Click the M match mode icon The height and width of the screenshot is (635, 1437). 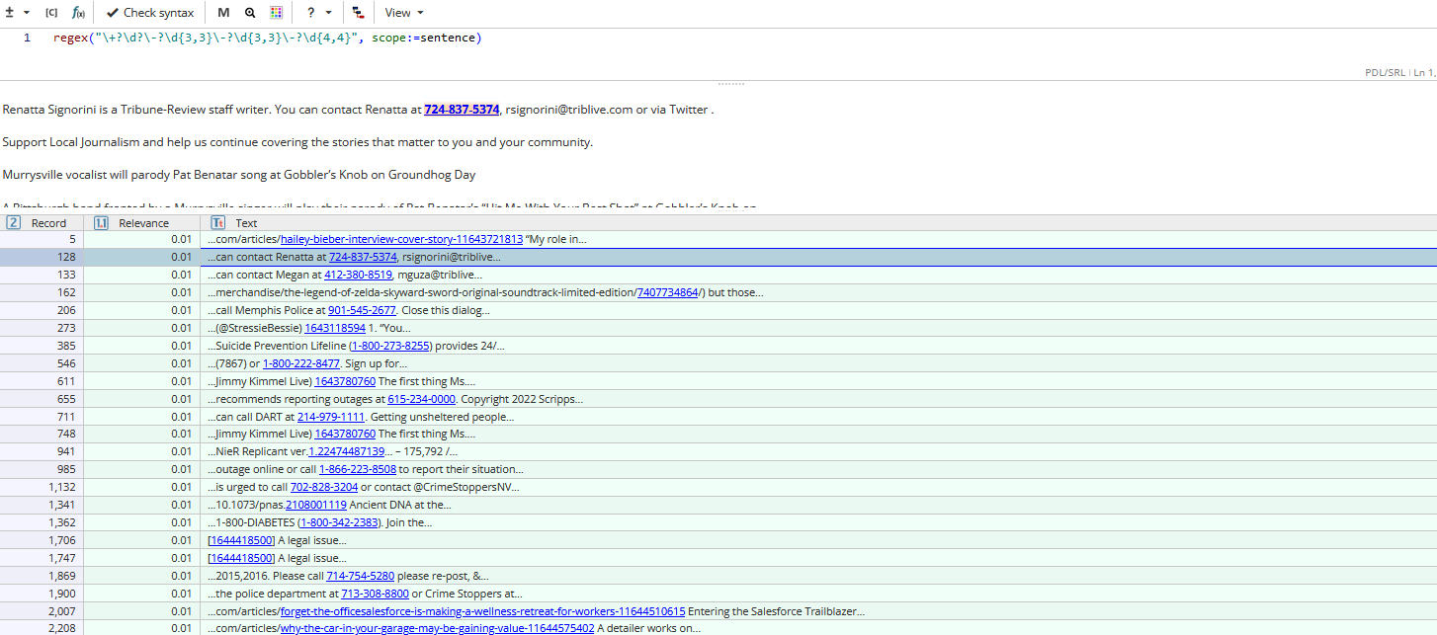[x=223, y=12]
